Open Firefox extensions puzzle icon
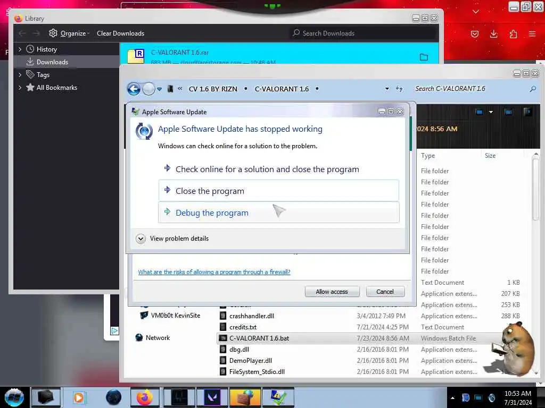545x408 pixels. [513, 33]
